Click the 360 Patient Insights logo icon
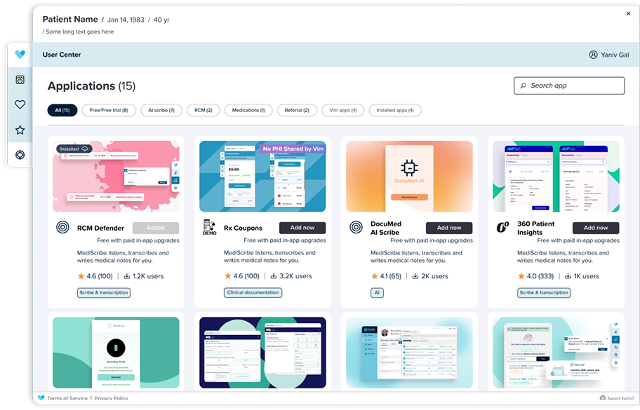 (502, 228)
